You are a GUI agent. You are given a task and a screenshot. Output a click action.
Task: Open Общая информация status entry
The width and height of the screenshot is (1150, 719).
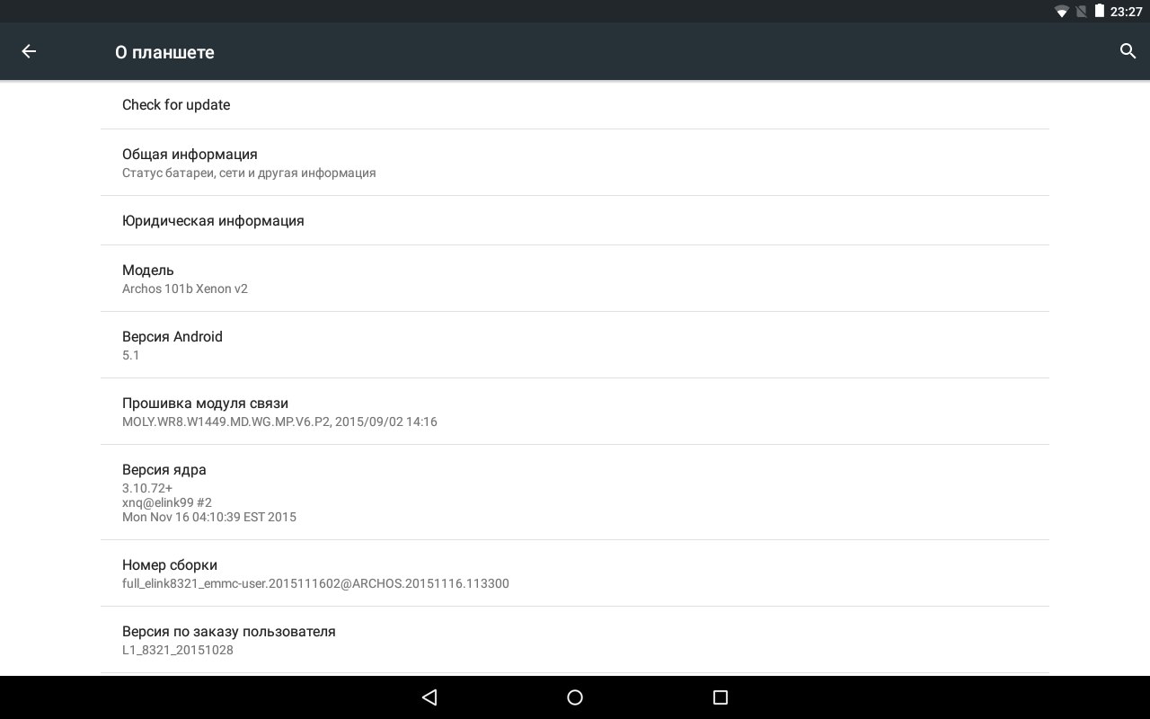575,163
